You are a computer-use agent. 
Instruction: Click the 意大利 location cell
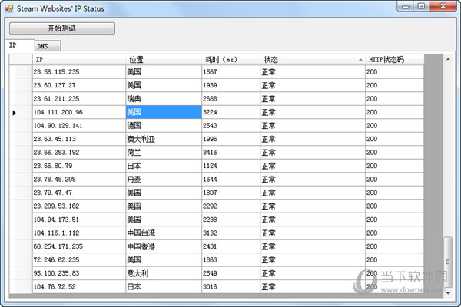164,273
